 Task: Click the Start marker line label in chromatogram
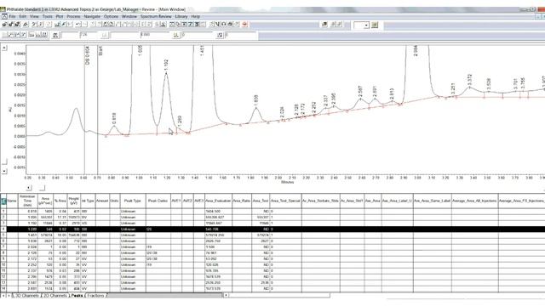point(100,51)
